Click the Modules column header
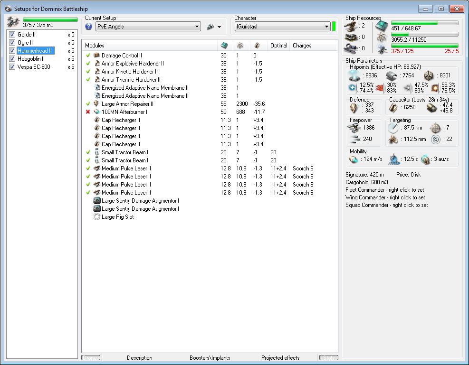Screen dimensions: 469x365 (150, 46)
